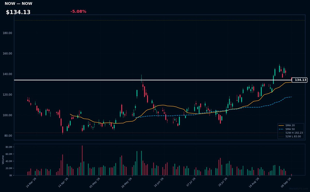
Task: Click the 60.0M volume axis label
Action: pyautogui.click(x=9, y=154)
